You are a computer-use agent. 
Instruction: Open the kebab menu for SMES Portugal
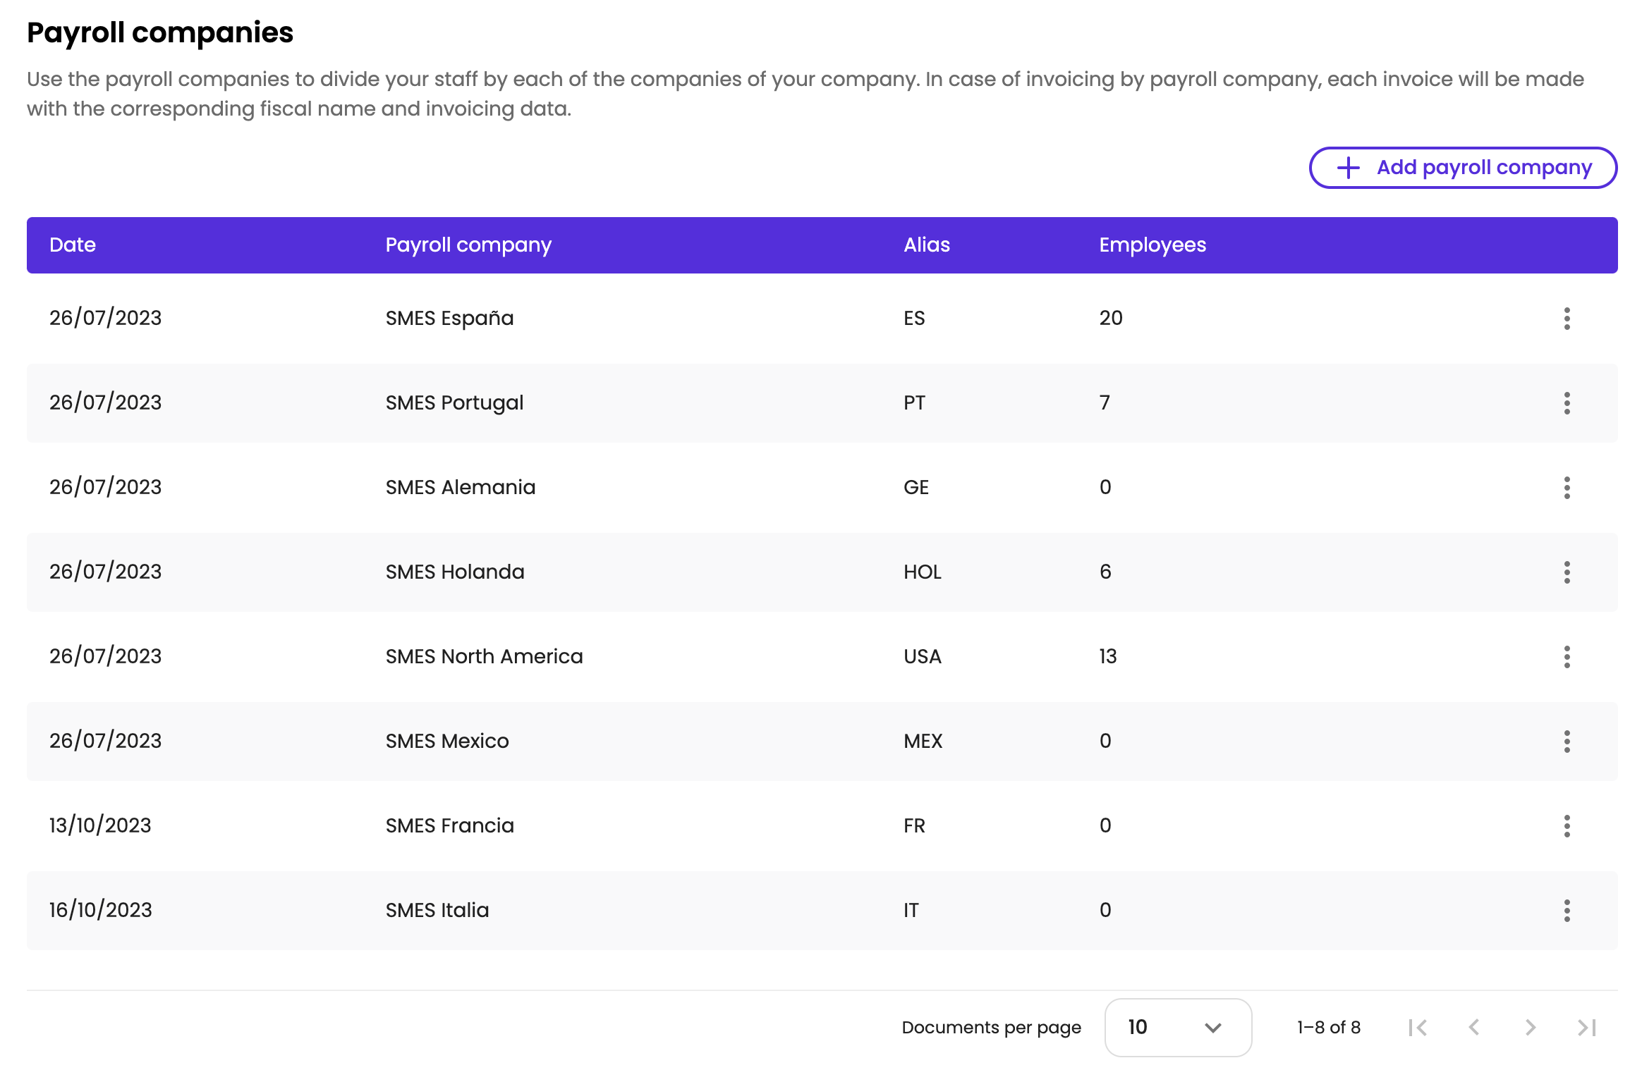[1567, 403]
